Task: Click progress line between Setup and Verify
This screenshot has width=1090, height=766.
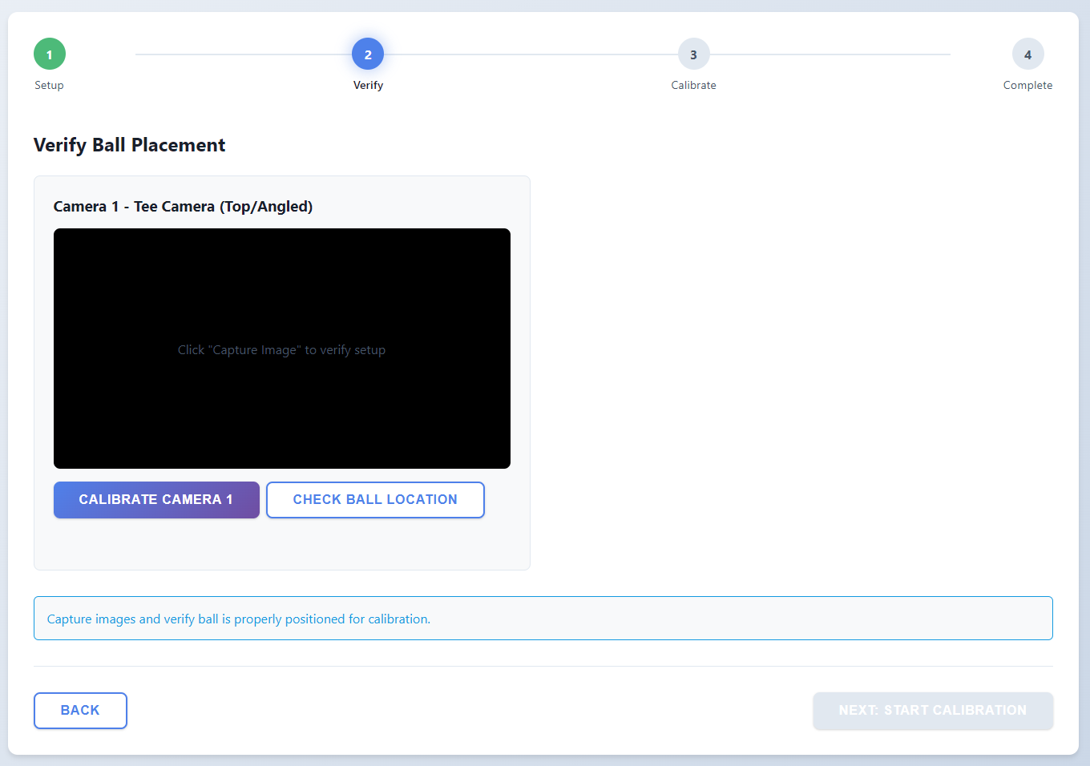Action: [x=240, y=54]
